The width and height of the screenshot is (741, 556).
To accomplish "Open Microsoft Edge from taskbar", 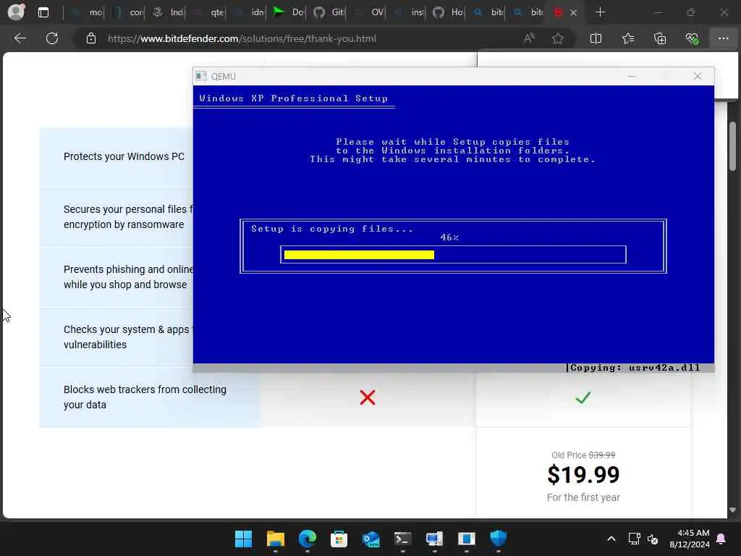I will click(307, 539).
